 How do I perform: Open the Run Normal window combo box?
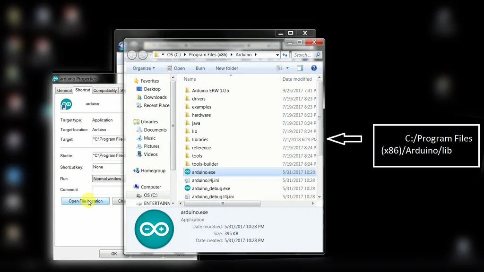[x=107, y=178]
